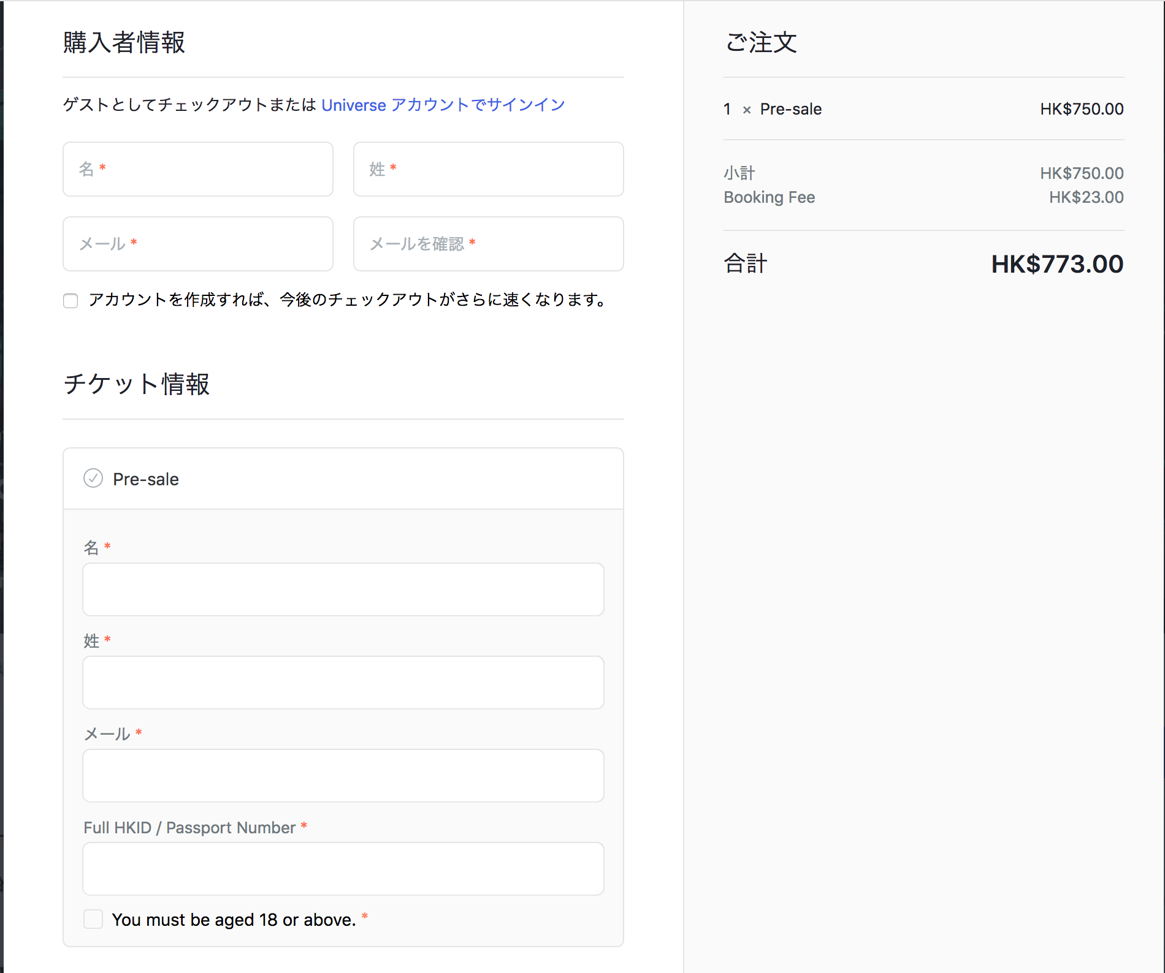This screenshot has width=1165, height=973.
Task: Tick the aged 18 or above checkbox
Action: (x=93, y=919)
